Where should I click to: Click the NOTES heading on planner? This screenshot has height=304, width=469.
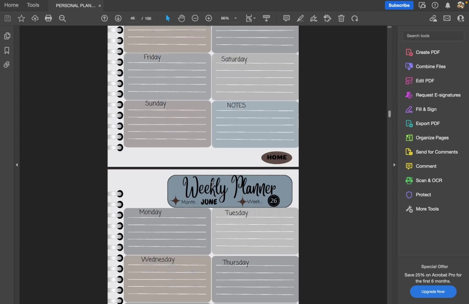(236, 105)
